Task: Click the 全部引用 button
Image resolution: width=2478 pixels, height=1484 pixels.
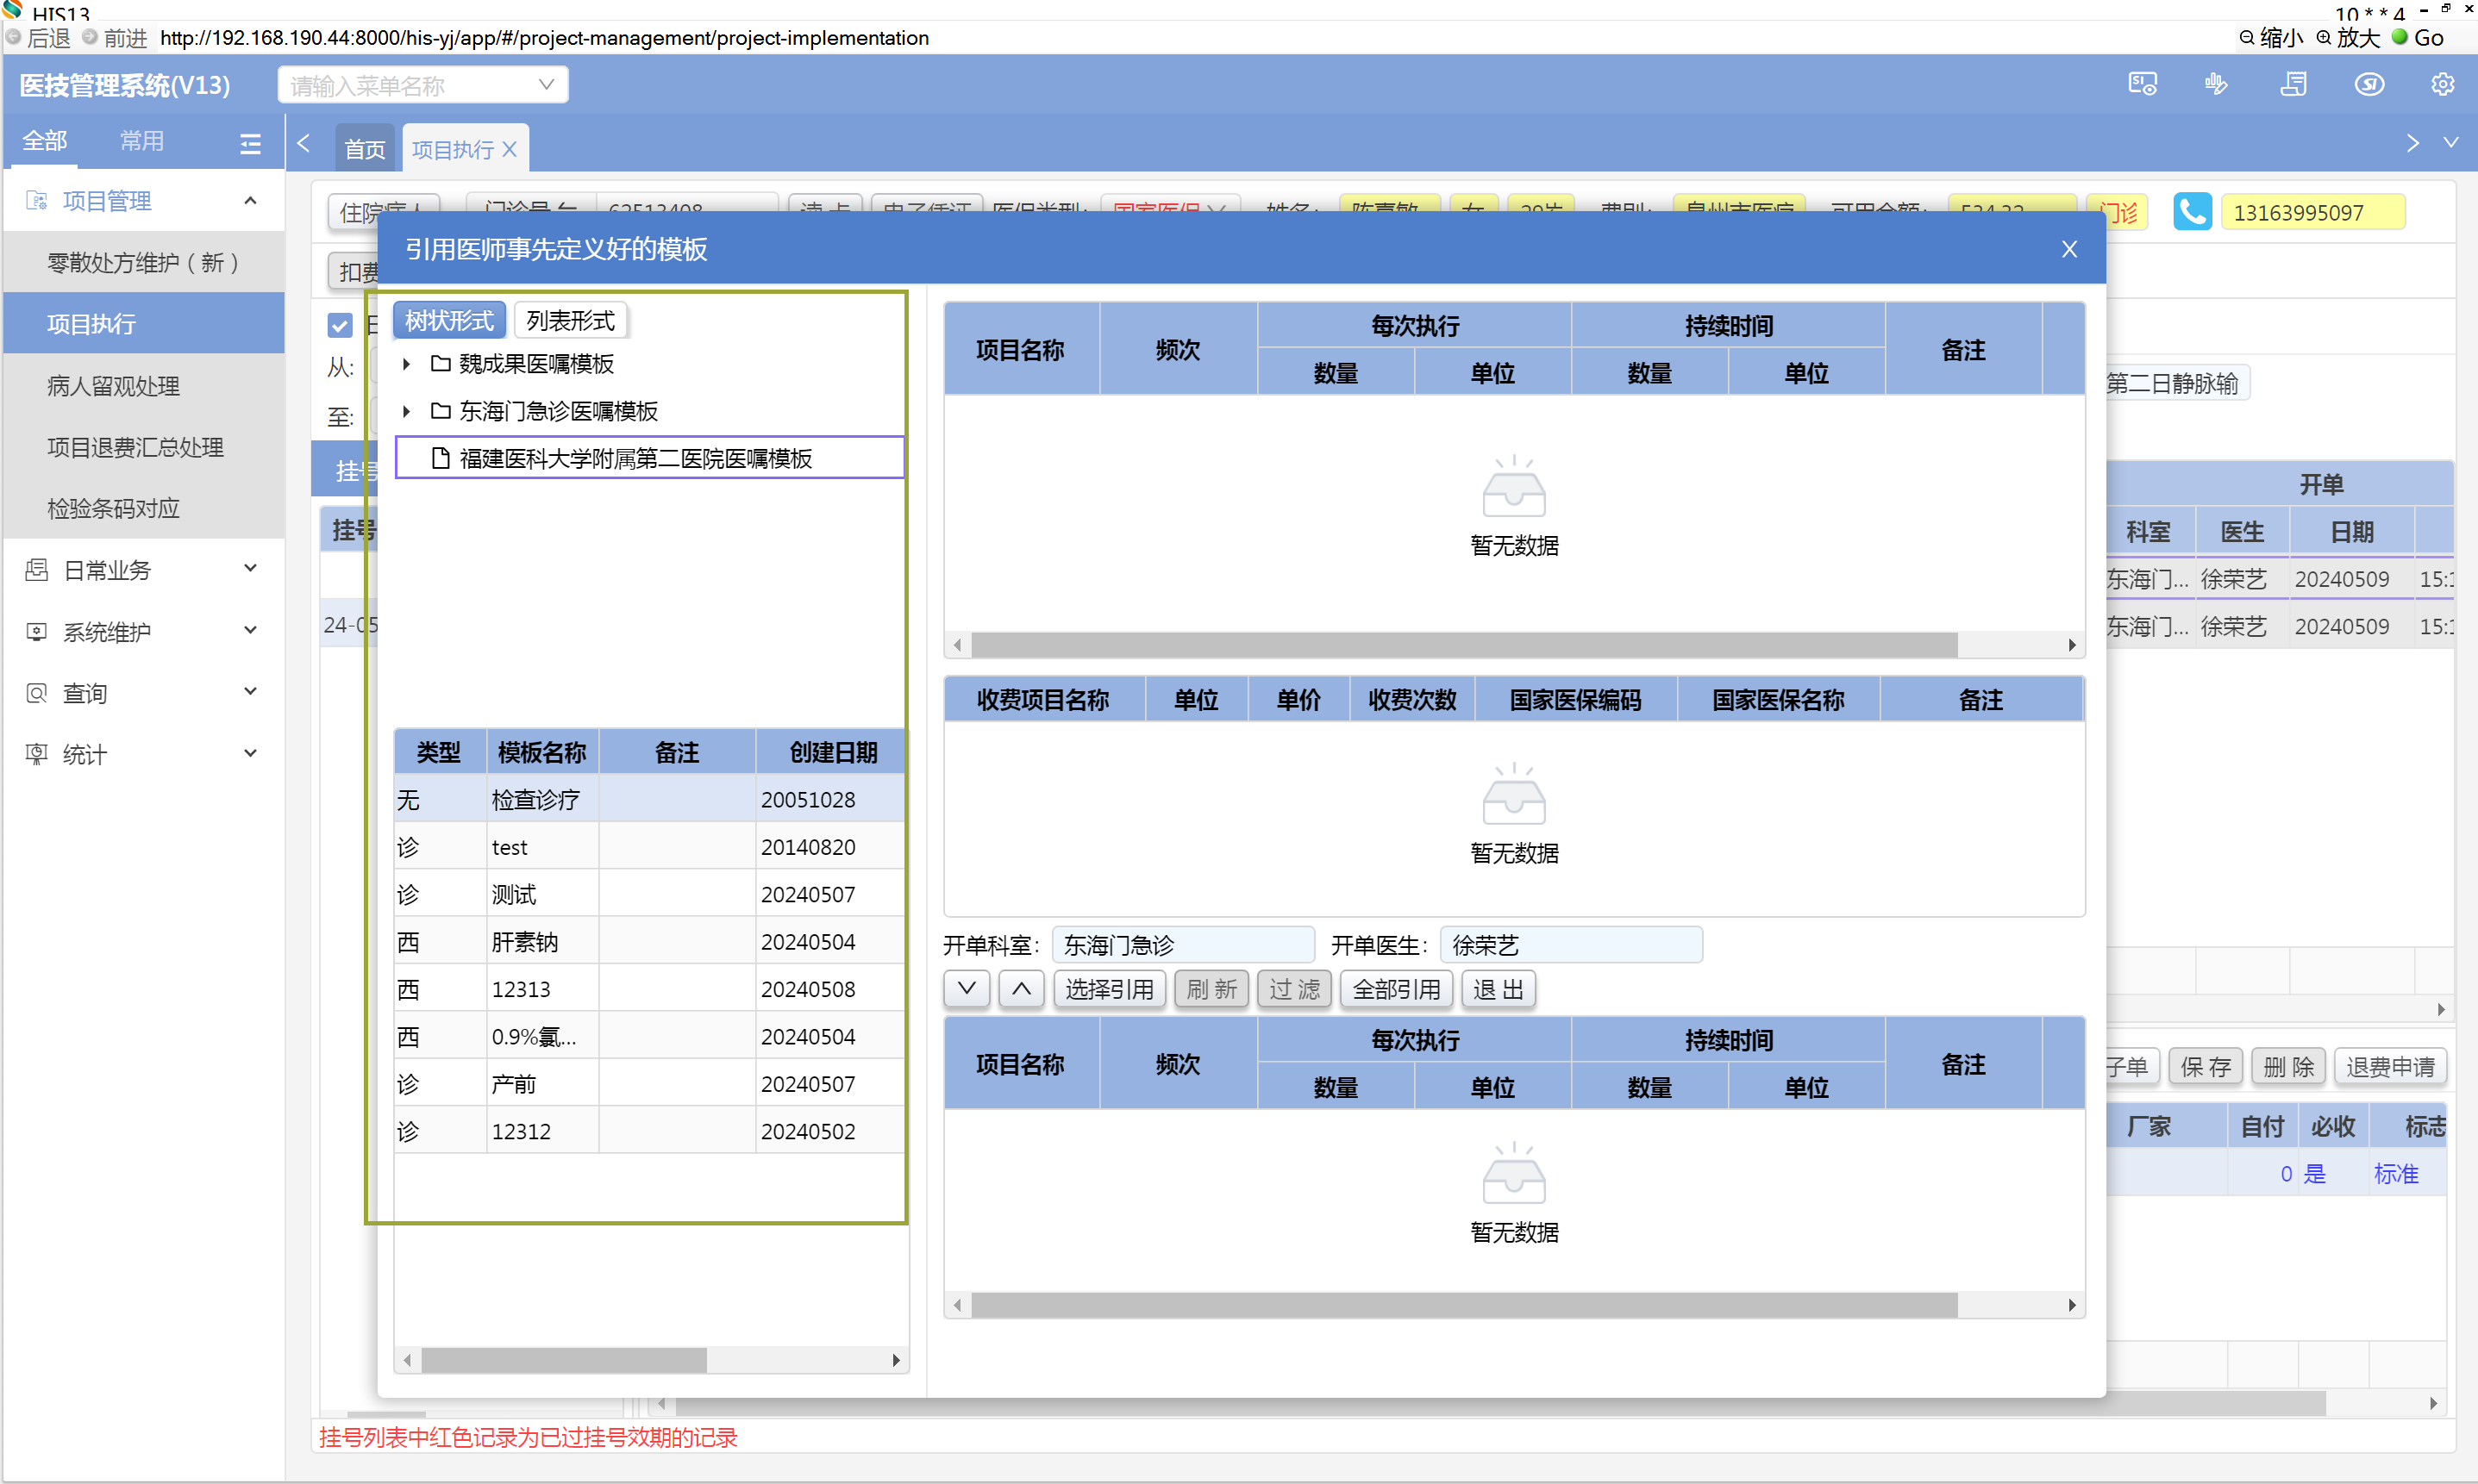Action: [1396, 989]
